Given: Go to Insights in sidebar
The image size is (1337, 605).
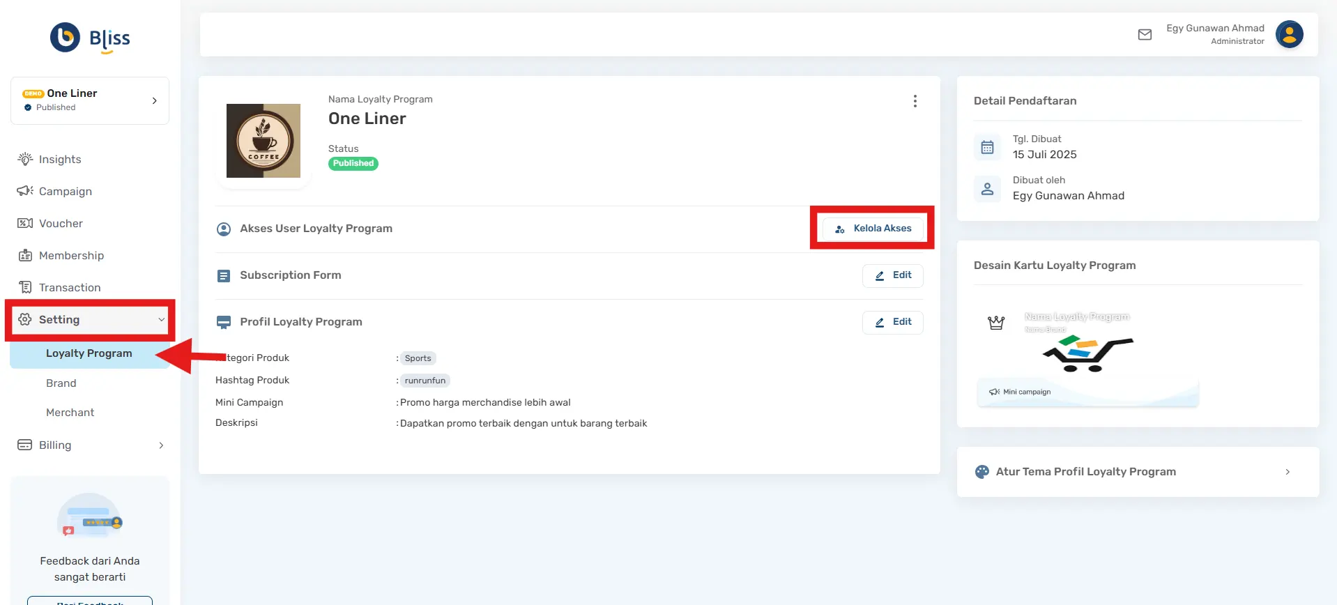Looking at the screenshot, I should [x=60, y=160].
